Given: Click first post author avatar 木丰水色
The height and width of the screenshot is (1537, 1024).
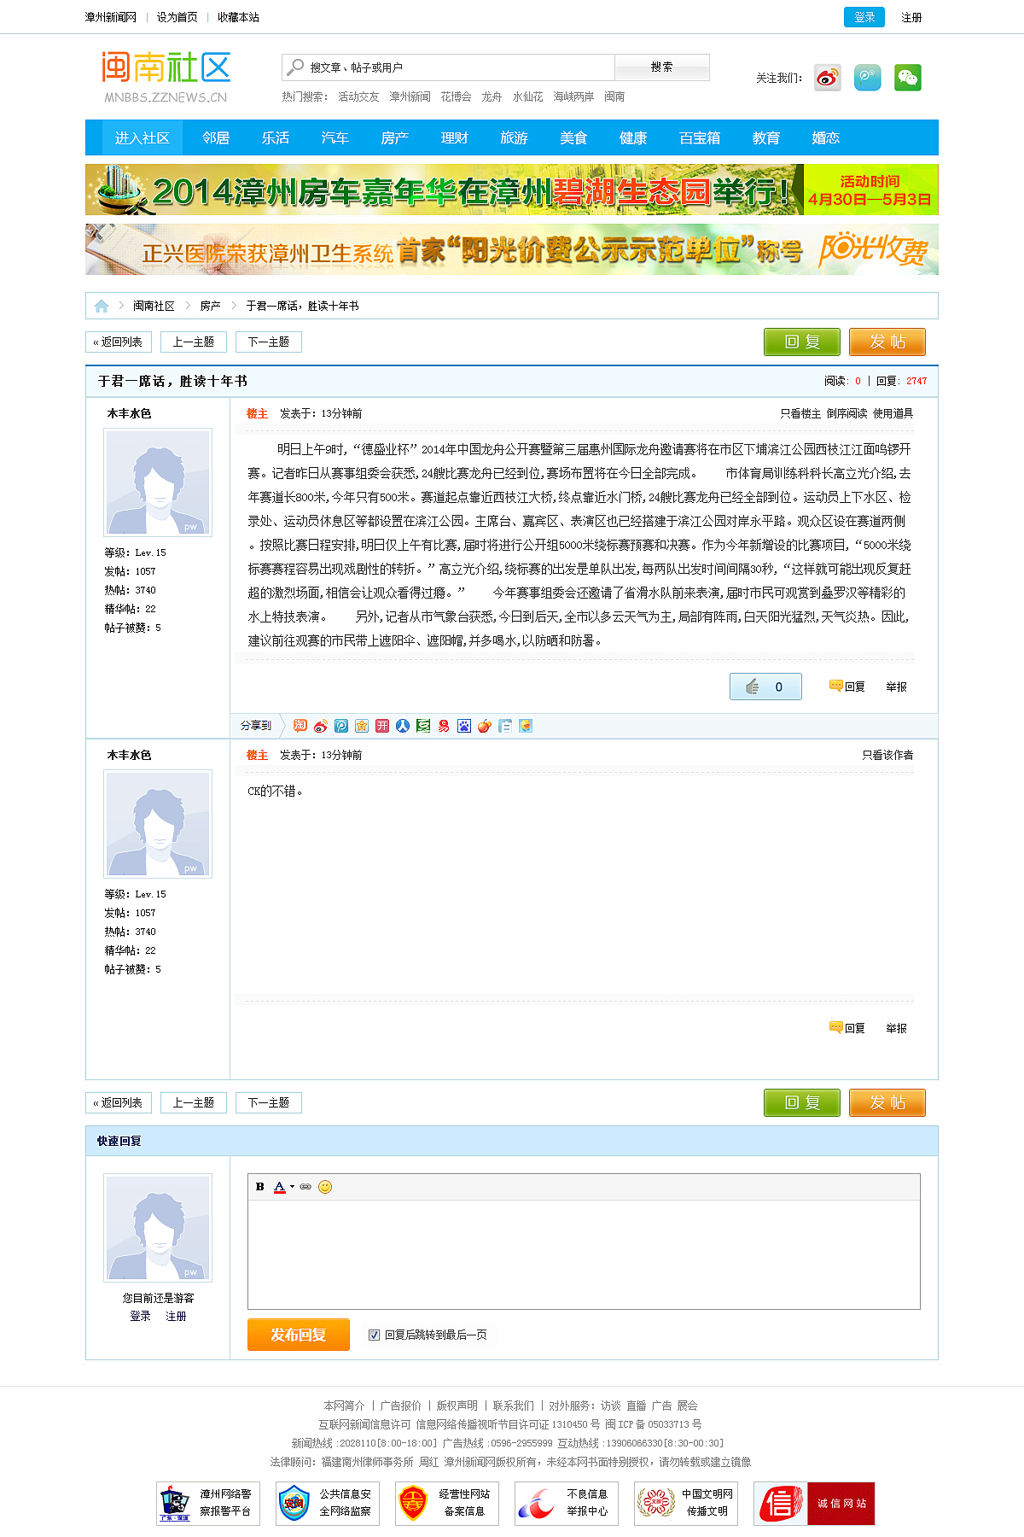Looking at the screenshot, I should point(158,482).
